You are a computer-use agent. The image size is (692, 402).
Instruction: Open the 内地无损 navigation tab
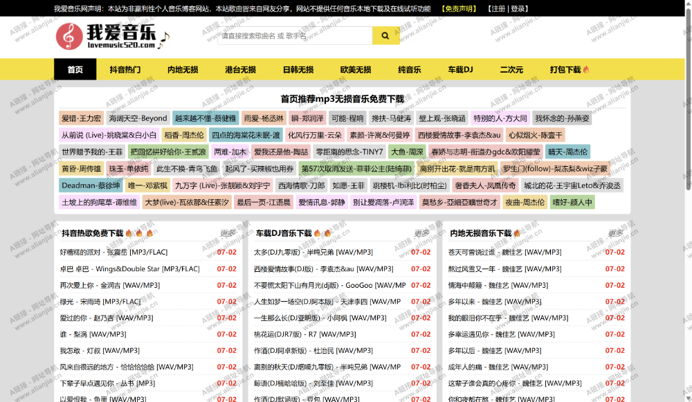[x=183, y=69]
